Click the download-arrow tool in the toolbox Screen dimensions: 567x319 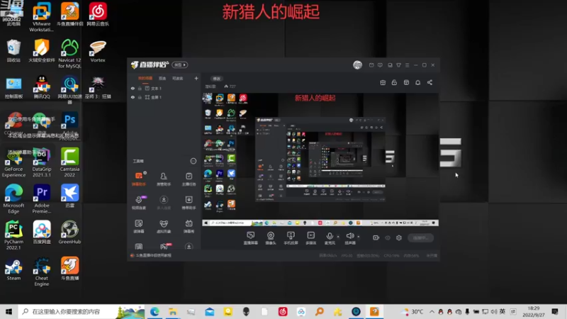tap(164, 203)
